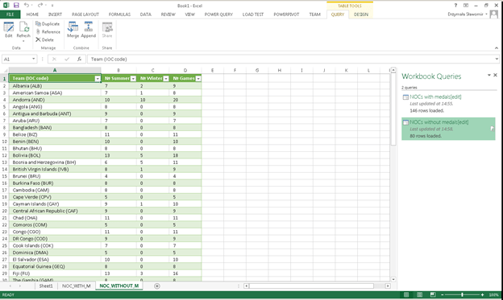Undo the last action
The image size is (503, 300).
point(27,5)
